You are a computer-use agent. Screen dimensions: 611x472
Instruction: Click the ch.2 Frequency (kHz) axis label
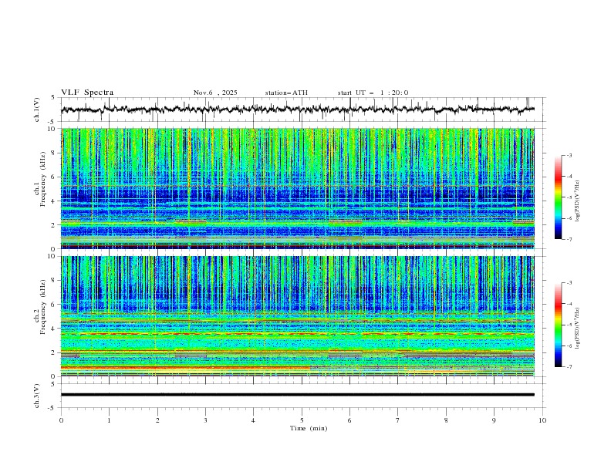[x=39, y=307]
